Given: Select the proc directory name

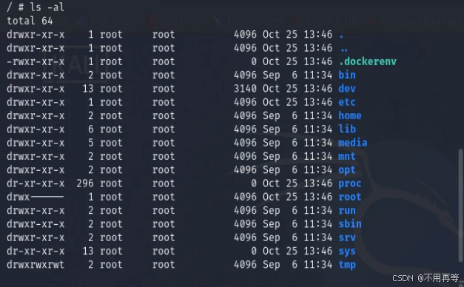Looking at the screenshot, I should [x=350, y=183].
